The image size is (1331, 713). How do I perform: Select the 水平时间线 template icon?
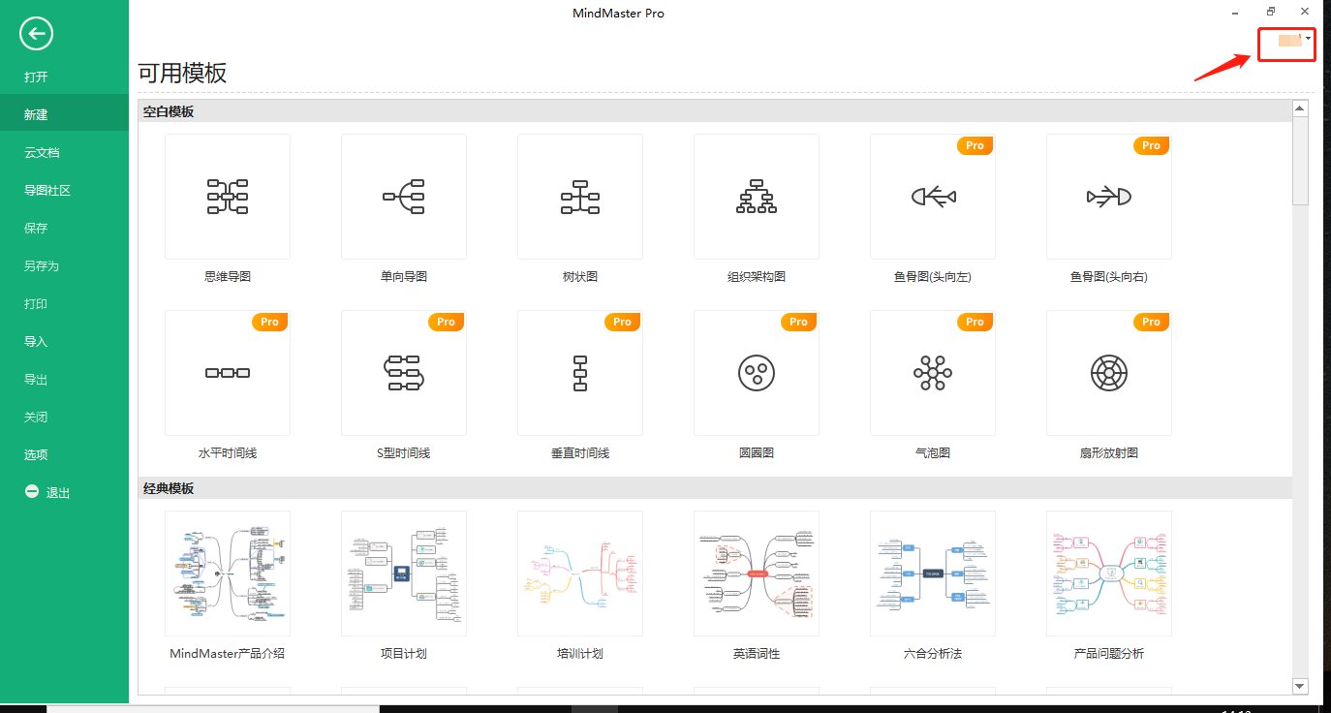(x=228, y=373)
